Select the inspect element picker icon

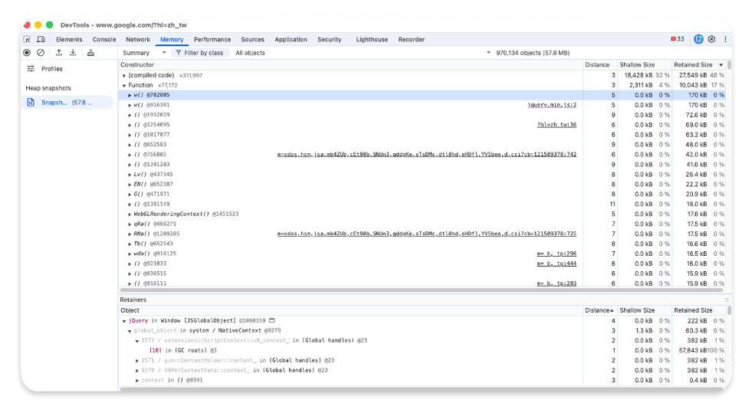pyautogui.click(x=28, y=39)
